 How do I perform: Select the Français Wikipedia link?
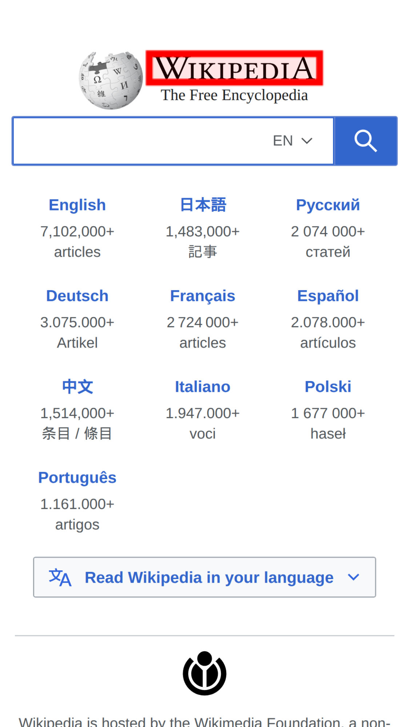[203, 296]
